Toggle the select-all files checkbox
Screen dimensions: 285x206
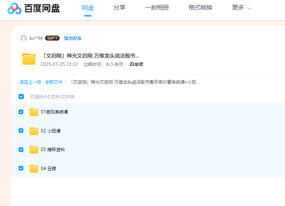21,97
